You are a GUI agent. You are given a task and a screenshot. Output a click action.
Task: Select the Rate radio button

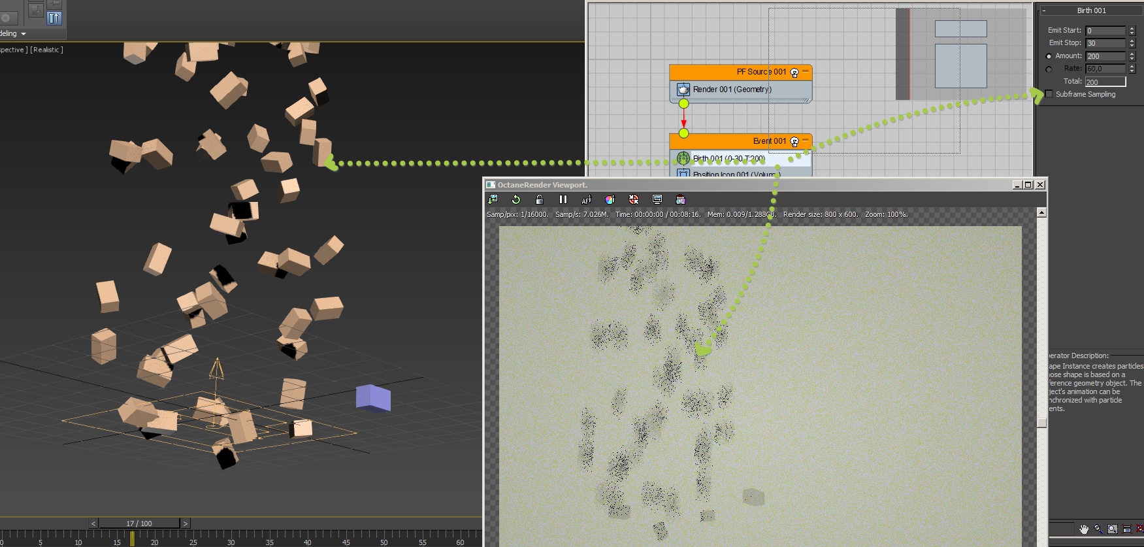pyautogui.click(x=1049, y=69)
